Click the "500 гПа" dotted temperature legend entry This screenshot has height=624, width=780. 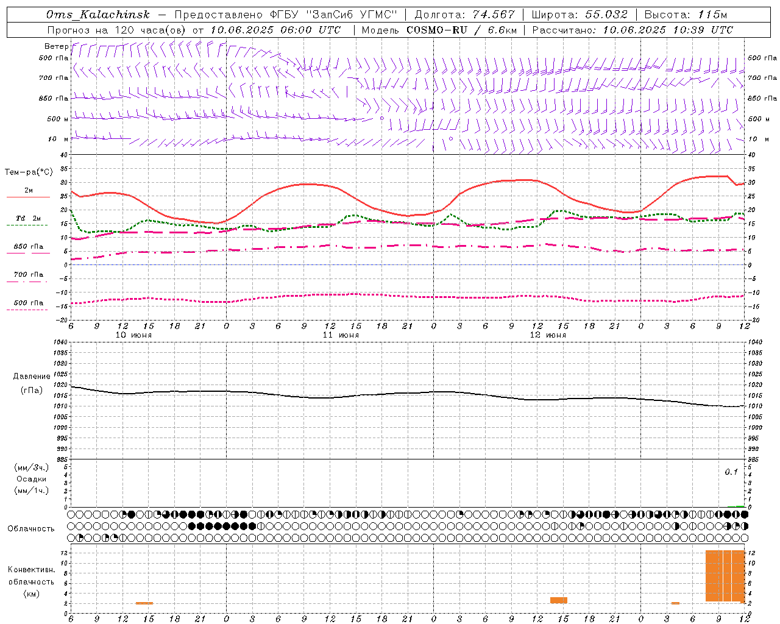click(29, 303)
